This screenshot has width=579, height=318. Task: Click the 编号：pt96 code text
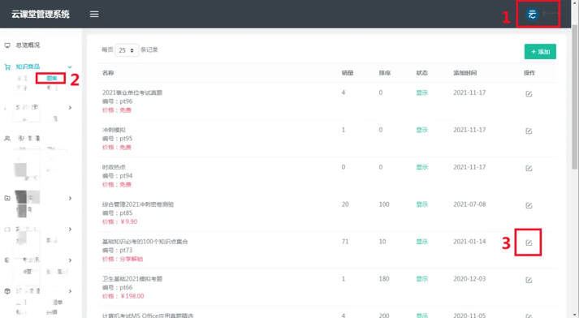118,101
